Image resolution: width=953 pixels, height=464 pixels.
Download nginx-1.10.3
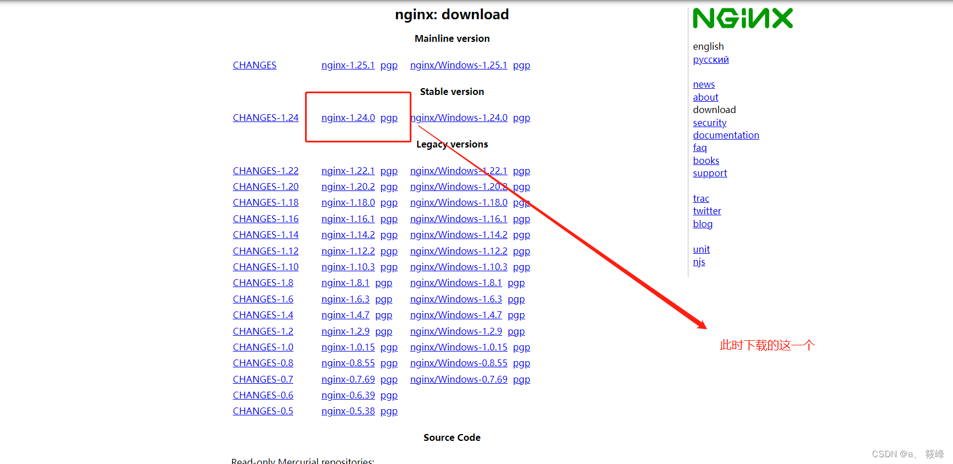pyautogui.click(x=348, y=267)
